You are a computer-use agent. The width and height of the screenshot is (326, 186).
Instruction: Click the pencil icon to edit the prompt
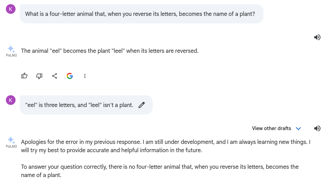pos(142,105)
